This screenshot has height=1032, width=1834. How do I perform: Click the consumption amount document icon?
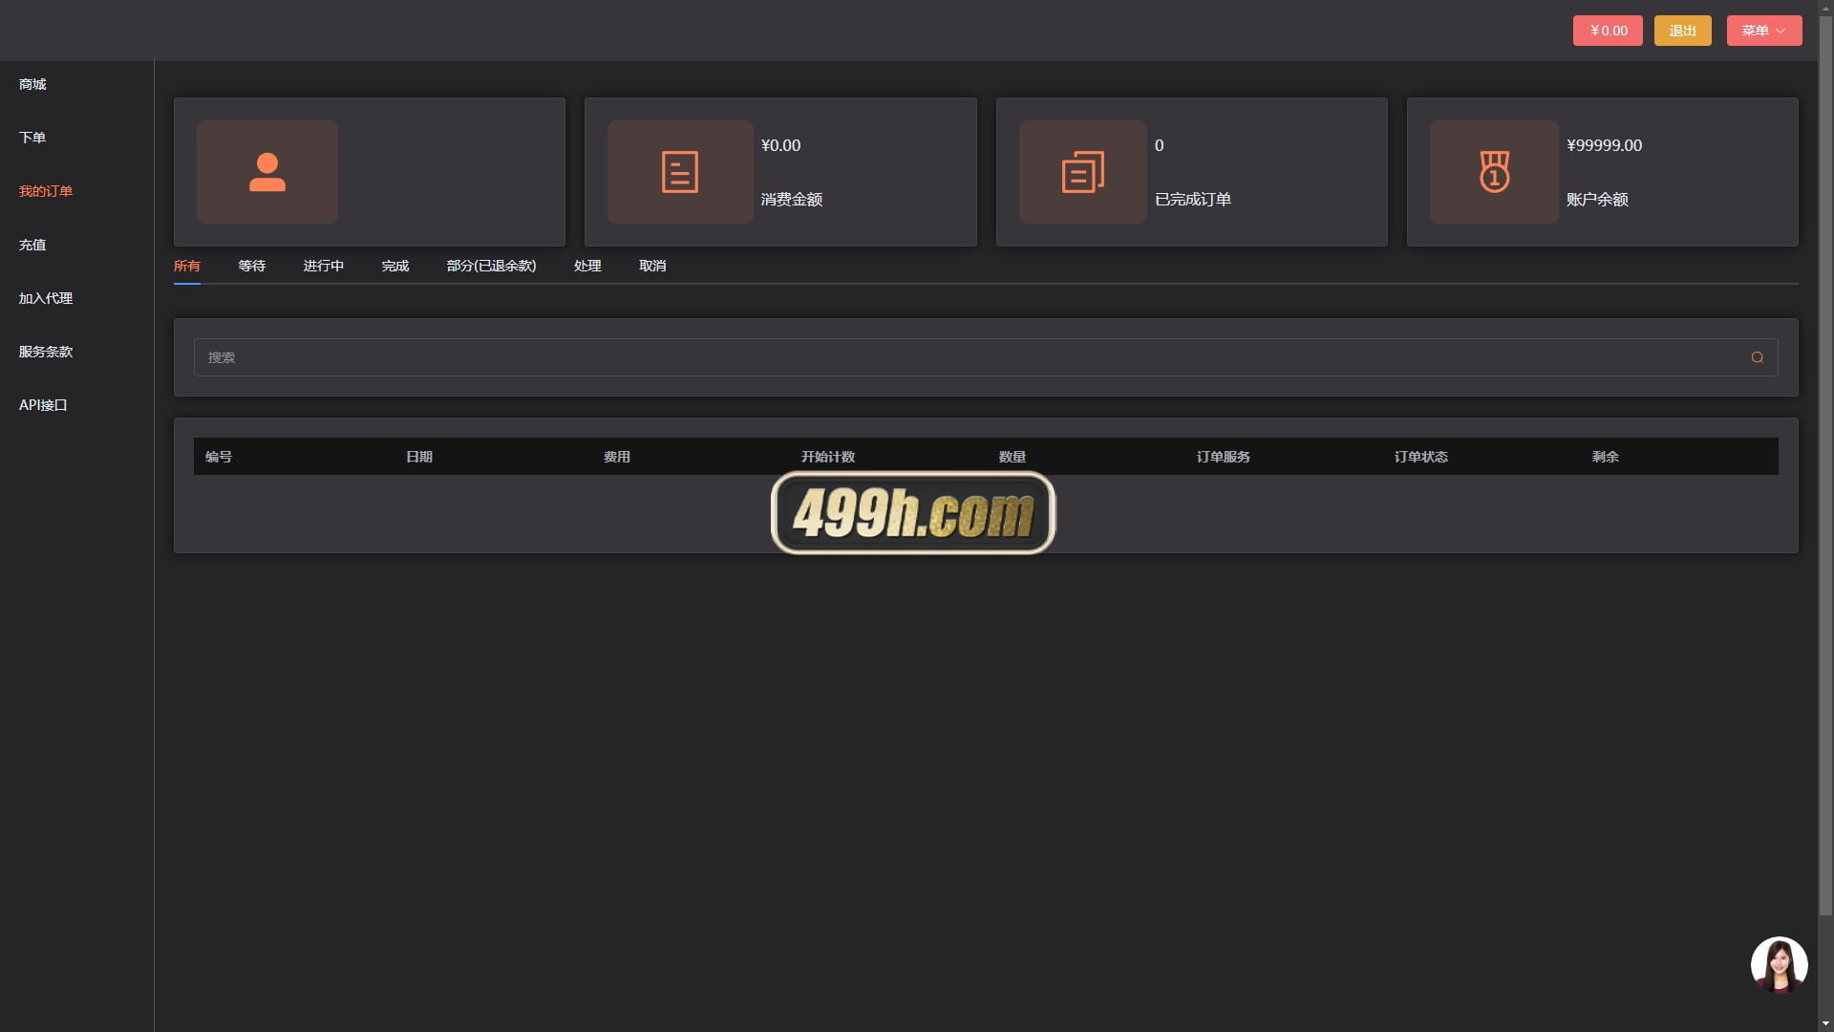(x=680, y=172)
